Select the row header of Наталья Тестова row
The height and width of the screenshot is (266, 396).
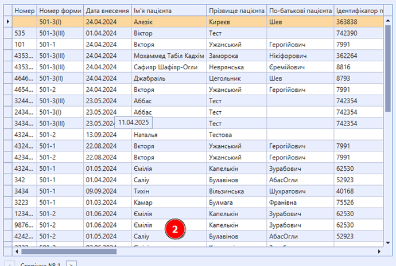pyautogui.click(x=8, y=135)
